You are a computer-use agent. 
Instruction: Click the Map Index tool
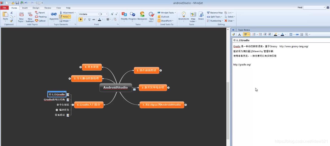(193, 16)
